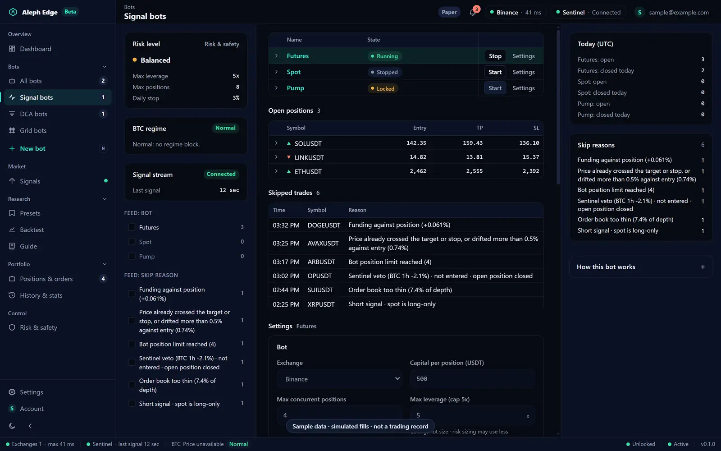Open Settings for the Pump bot
This screenshot has height=451, width=721.
click(x=524, y=88)
